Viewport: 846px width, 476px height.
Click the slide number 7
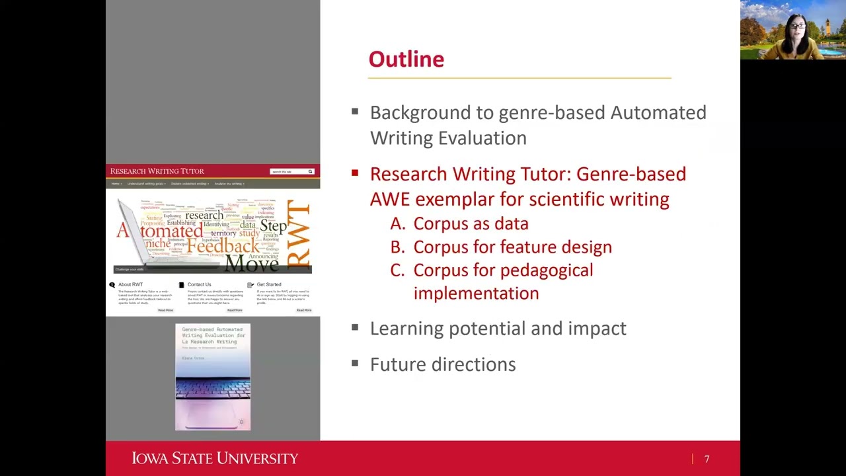pyautogui.click(x=707, y=459)
